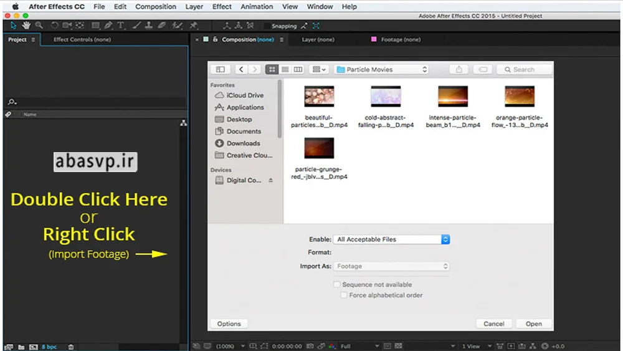Select the Rectangle shape tool
Viewport: 623px width, 351px height.
tap(95, 26)
